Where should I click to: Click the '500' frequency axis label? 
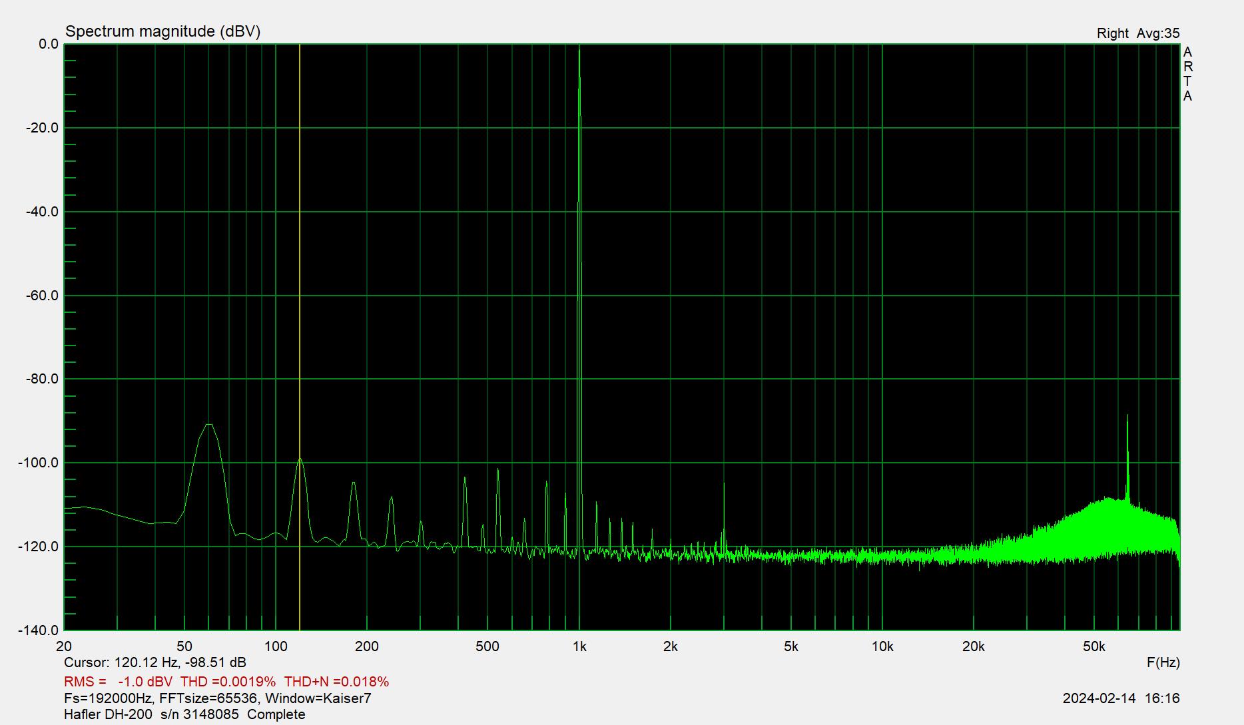(487, 646)
